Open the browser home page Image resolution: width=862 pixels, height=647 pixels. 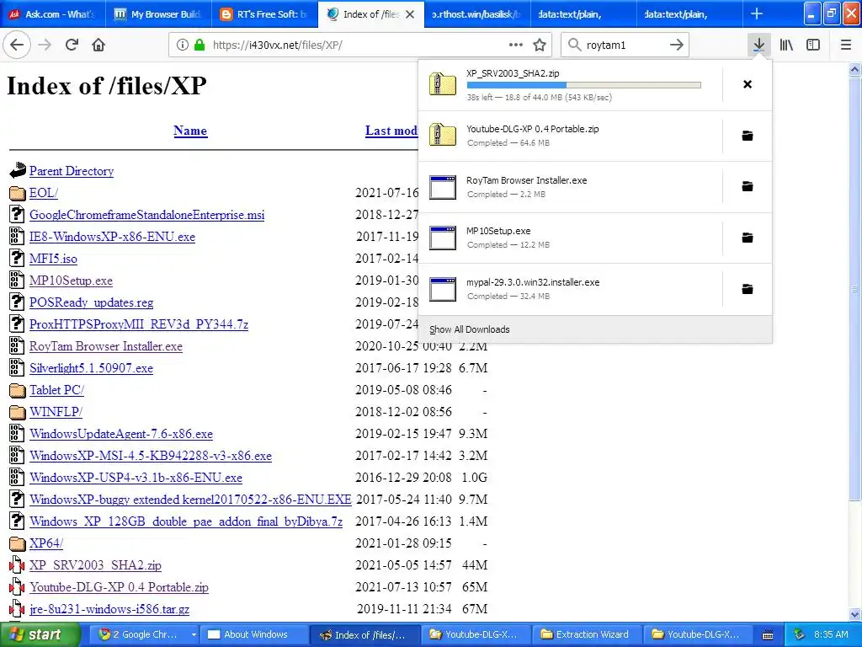point(98,45)
